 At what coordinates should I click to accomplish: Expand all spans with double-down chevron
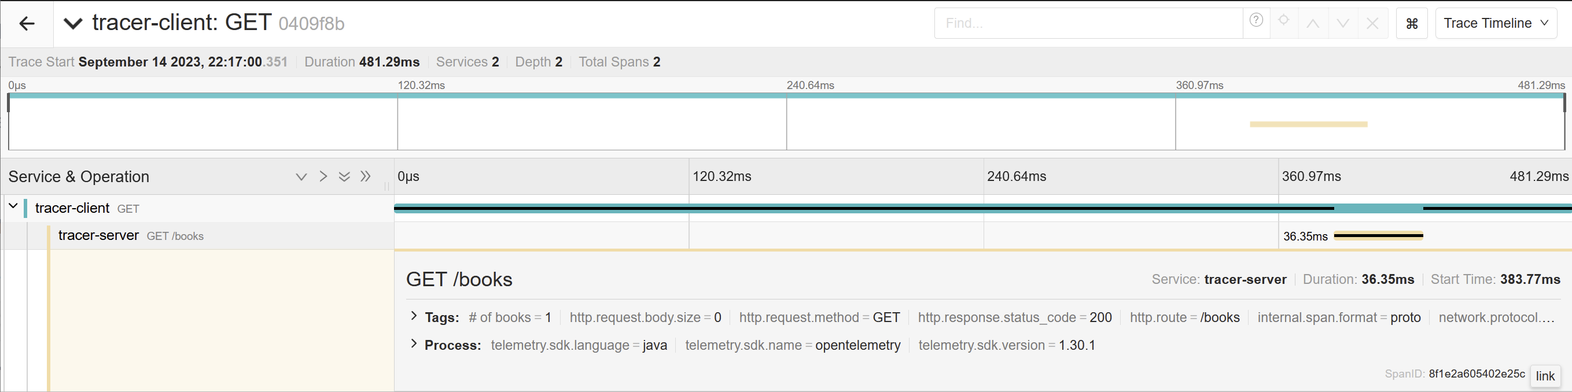(x=344, y=177)
